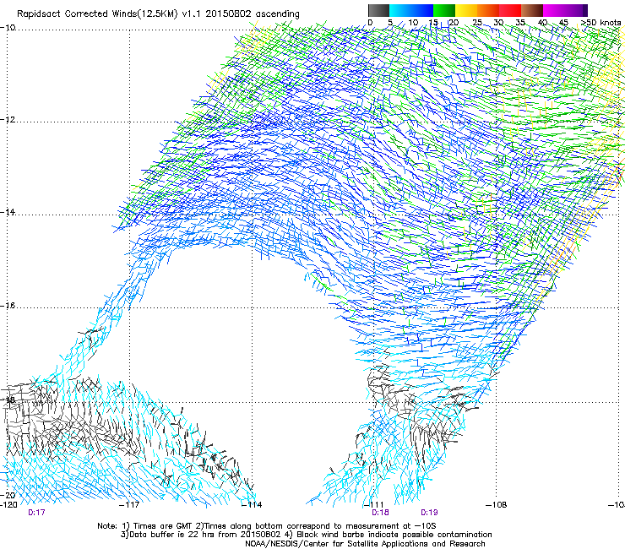Click the orange 25-30 knots color swatch
The height and width of the screenshot is (549, 625).
(x=488, y=10)
